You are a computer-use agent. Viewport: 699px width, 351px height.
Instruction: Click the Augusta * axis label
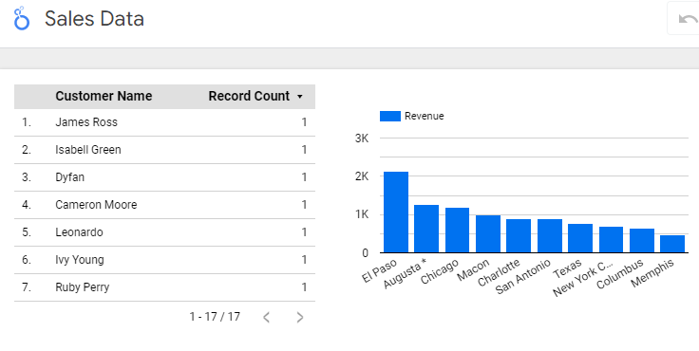click(406, 273)
